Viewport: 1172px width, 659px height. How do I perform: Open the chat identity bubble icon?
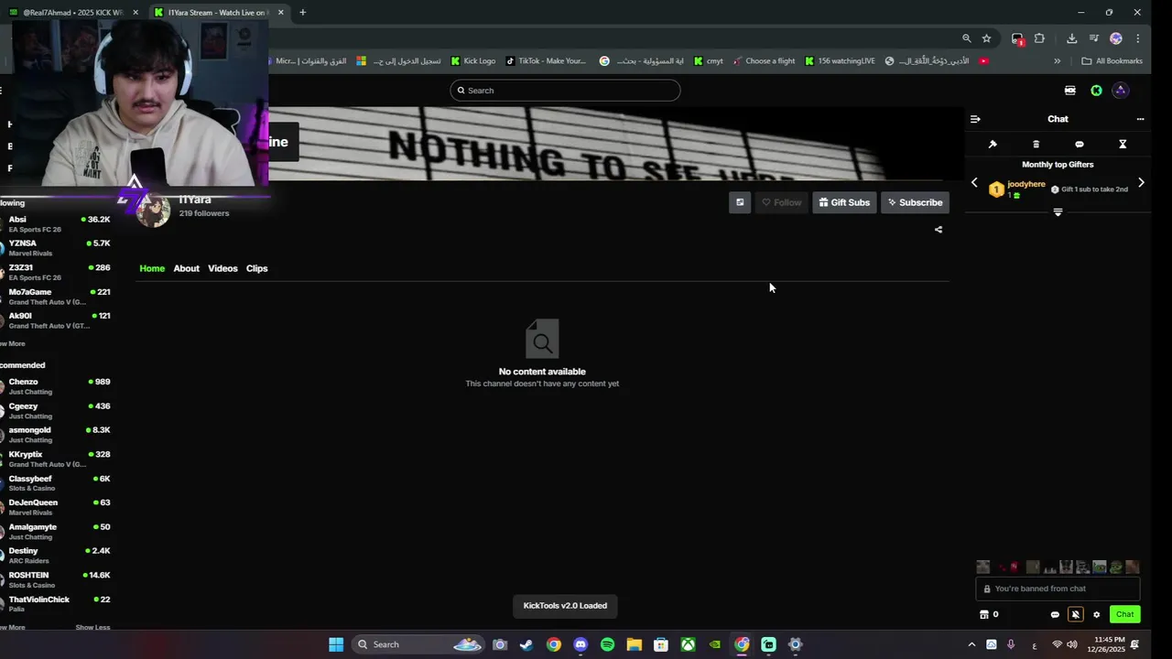pos(1055,615)
